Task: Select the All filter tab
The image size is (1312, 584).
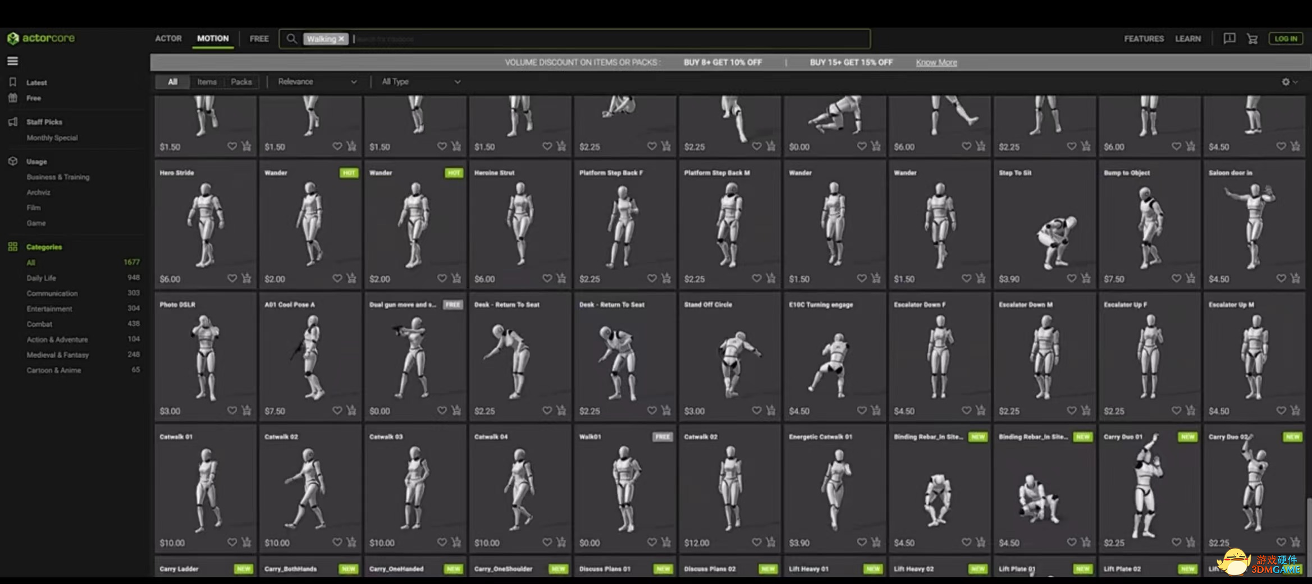Action: pos(172,82)
